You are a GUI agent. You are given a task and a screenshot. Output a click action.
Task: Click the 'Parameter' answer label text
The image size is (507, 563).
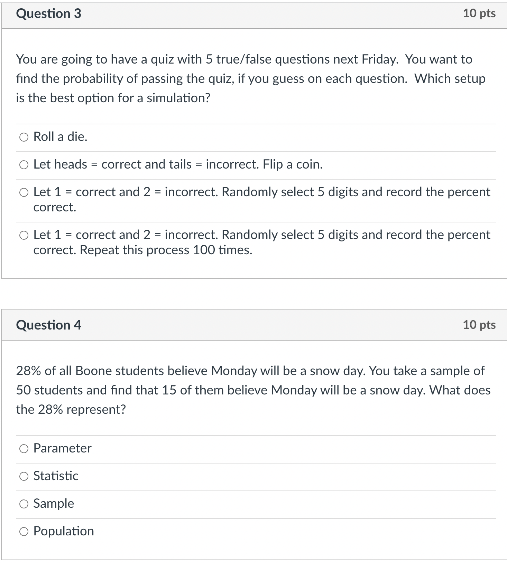(62, 448)
